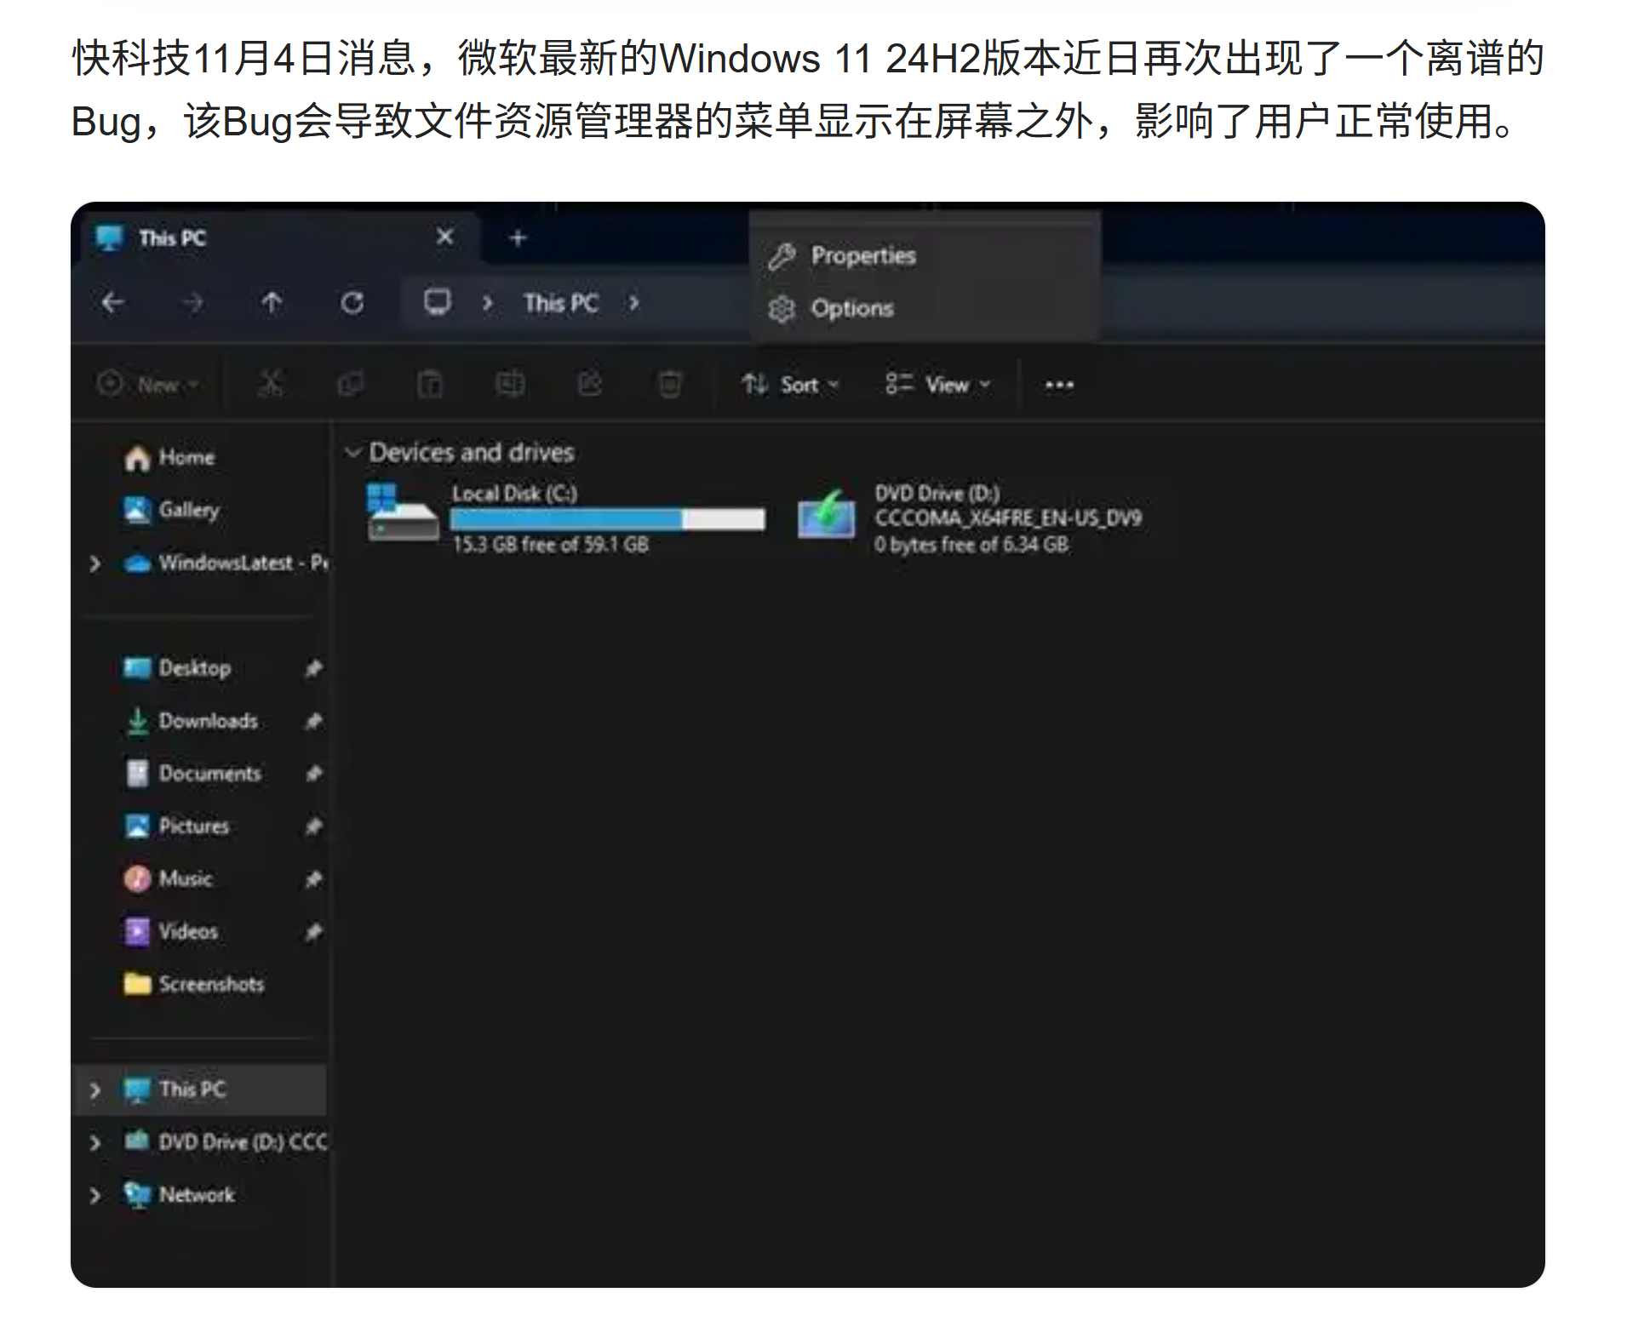Click Local Disk (C:) usage bar
The height and width of the screenshot is (1321, 1627).
click(608, 518)
